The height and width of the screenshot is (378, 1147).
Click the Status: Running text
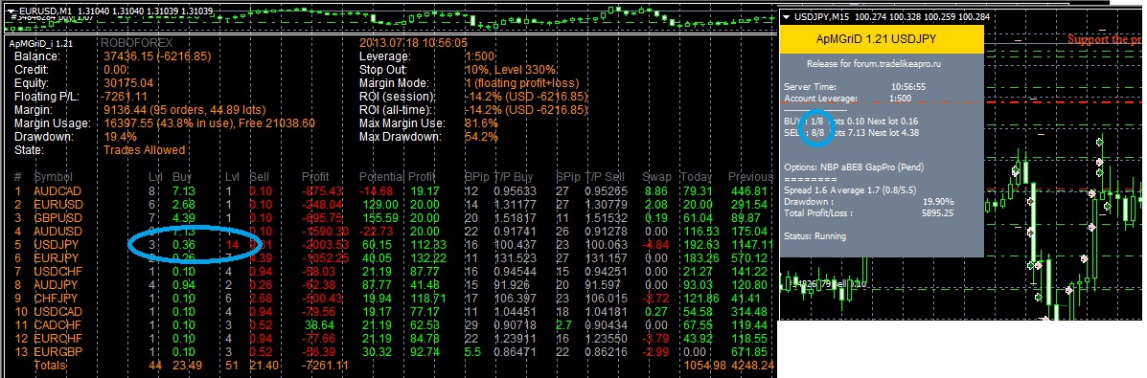tap(814, 236)
